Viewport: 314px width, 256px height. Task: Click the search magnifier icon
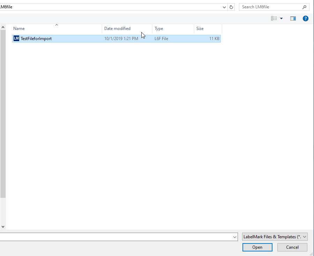click(304, 7)
